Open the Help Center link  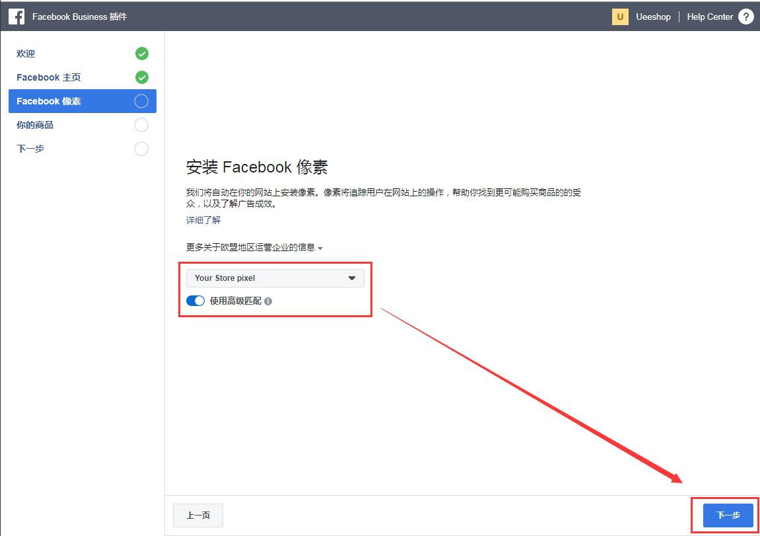(710, 17)
